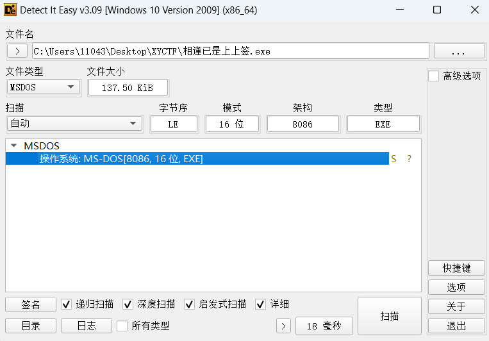Select row 操作系统: MS-DOS[8086, 16 位, EXE]

click(x=197, y=158)
